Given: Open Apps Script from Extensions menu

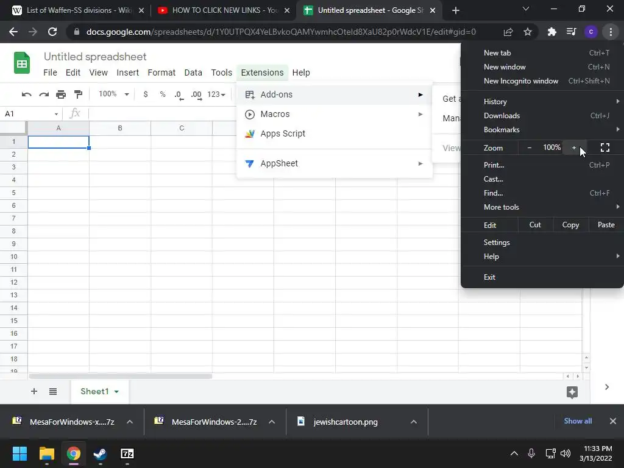Looking at the screenshot, I should click(x=335, y=133).
